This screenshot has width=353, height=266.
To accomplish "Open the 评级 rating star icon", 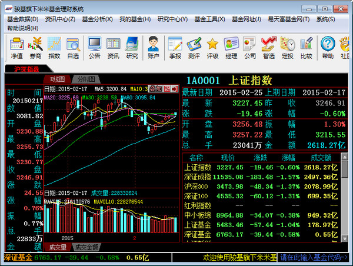I will 212,48.
